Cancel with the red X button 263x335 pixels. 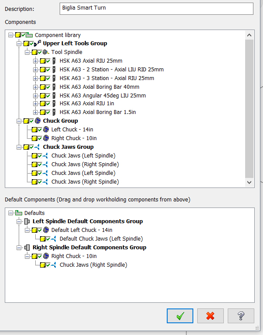(x=210, y=316)
